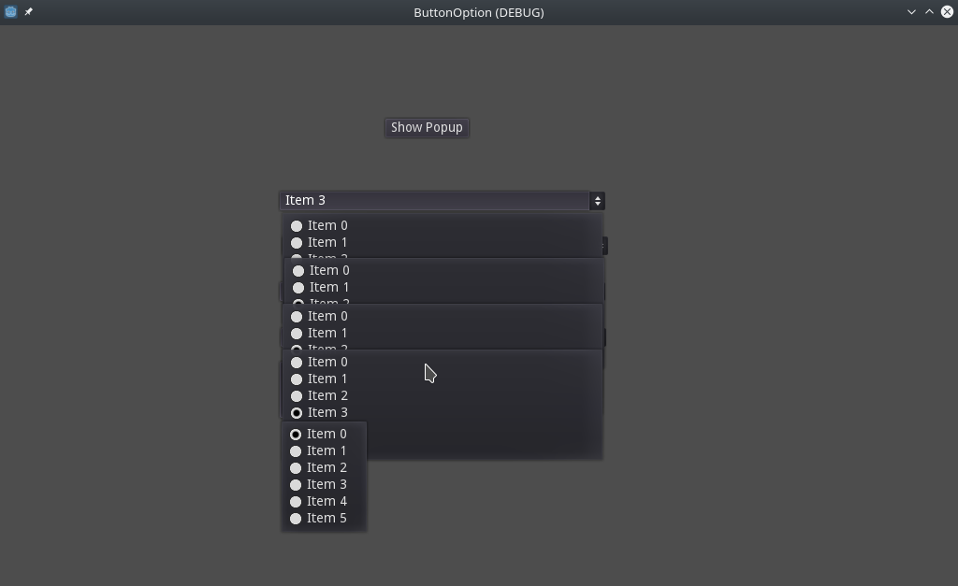The height and width of the screenshot is (586, 958).
Task: Choose Item 5 from the bottom popup list
Action: 327,518
